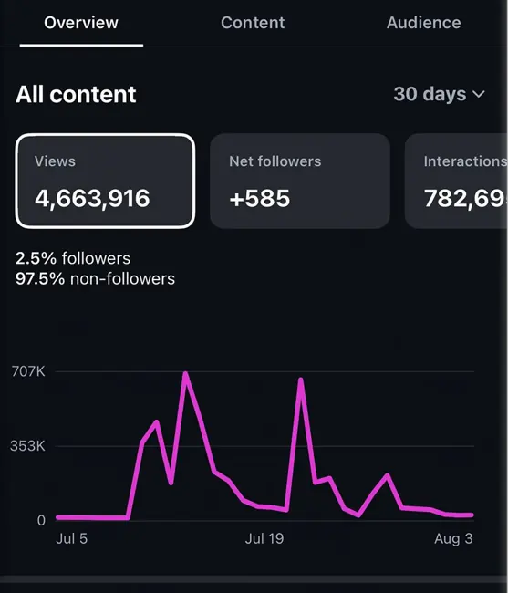
Task: Click the Jul 19 axis label
Action: point(264,538)
